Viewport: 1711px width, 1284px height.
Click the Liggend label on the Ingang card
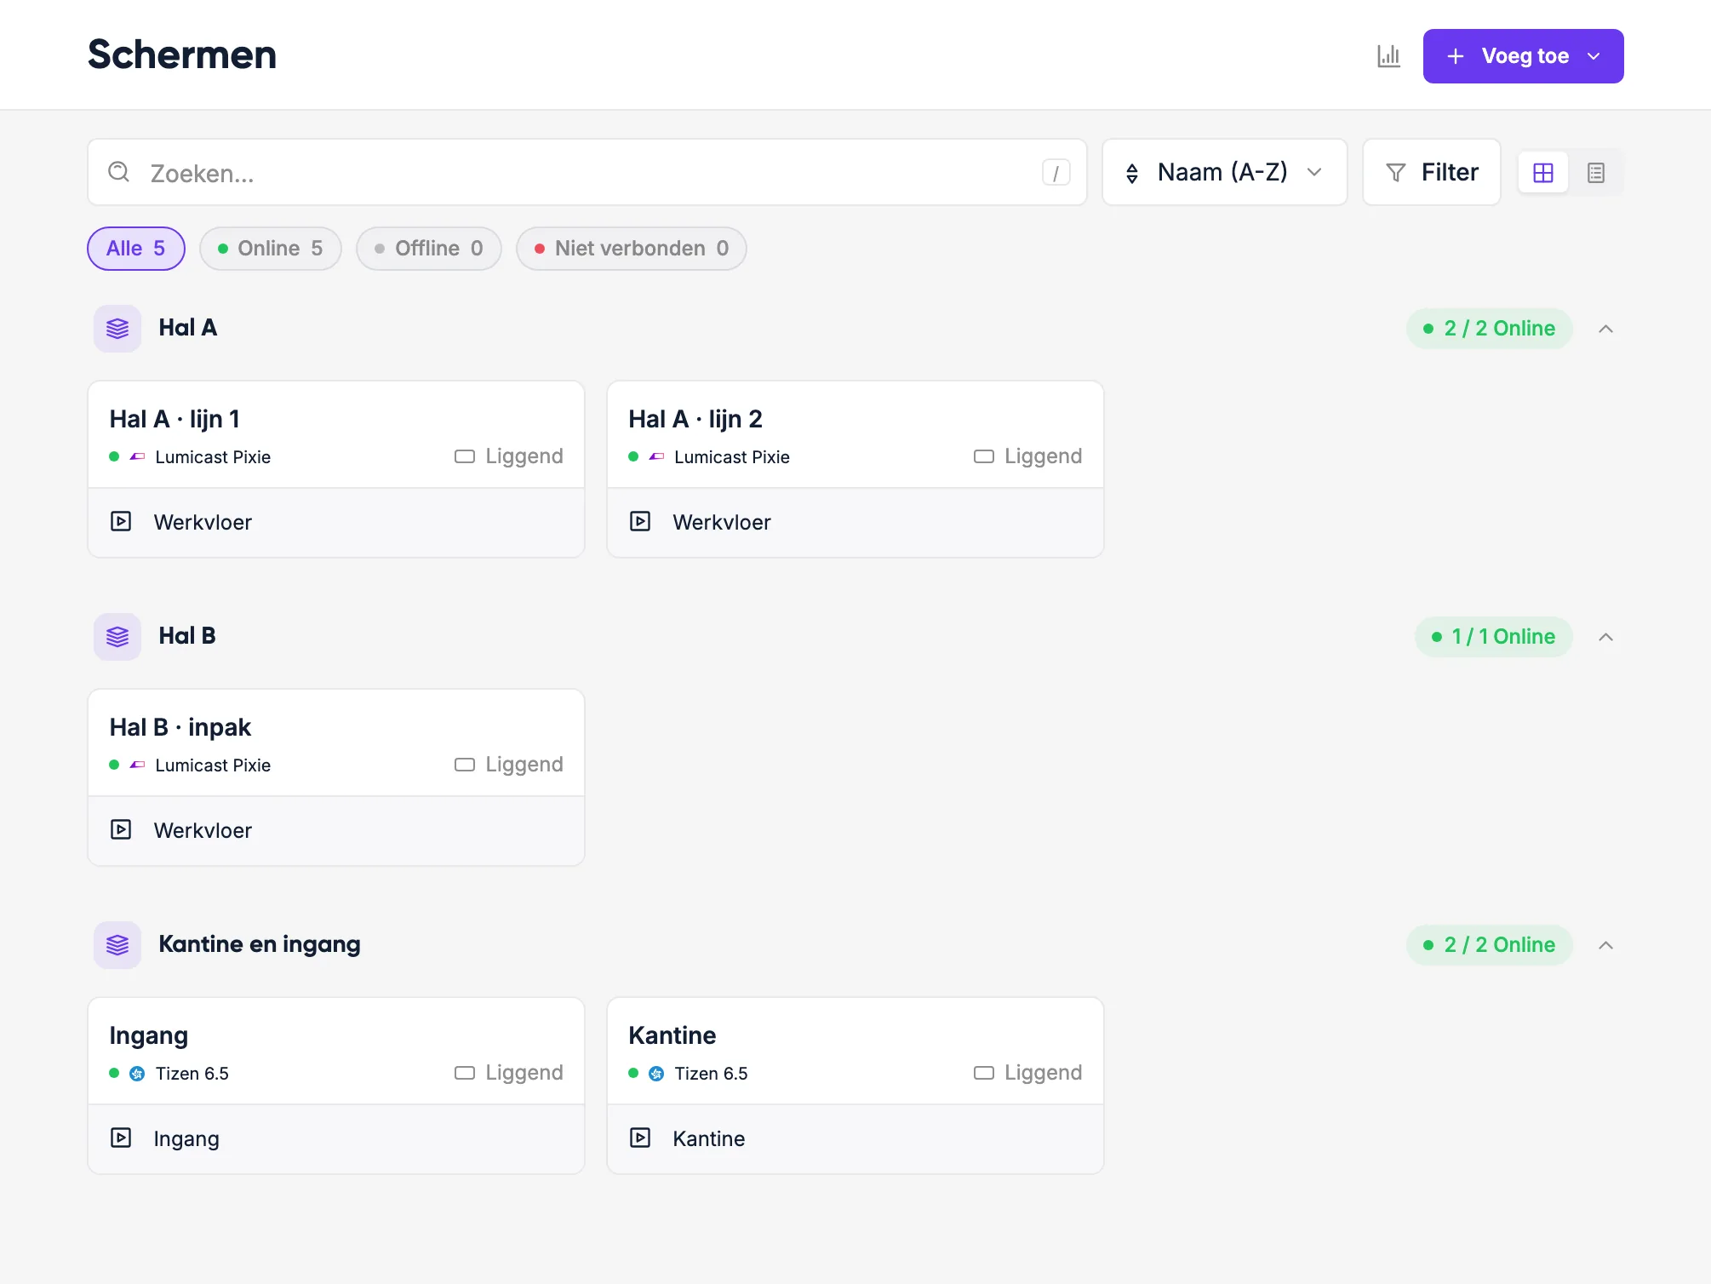[524, 1073]
